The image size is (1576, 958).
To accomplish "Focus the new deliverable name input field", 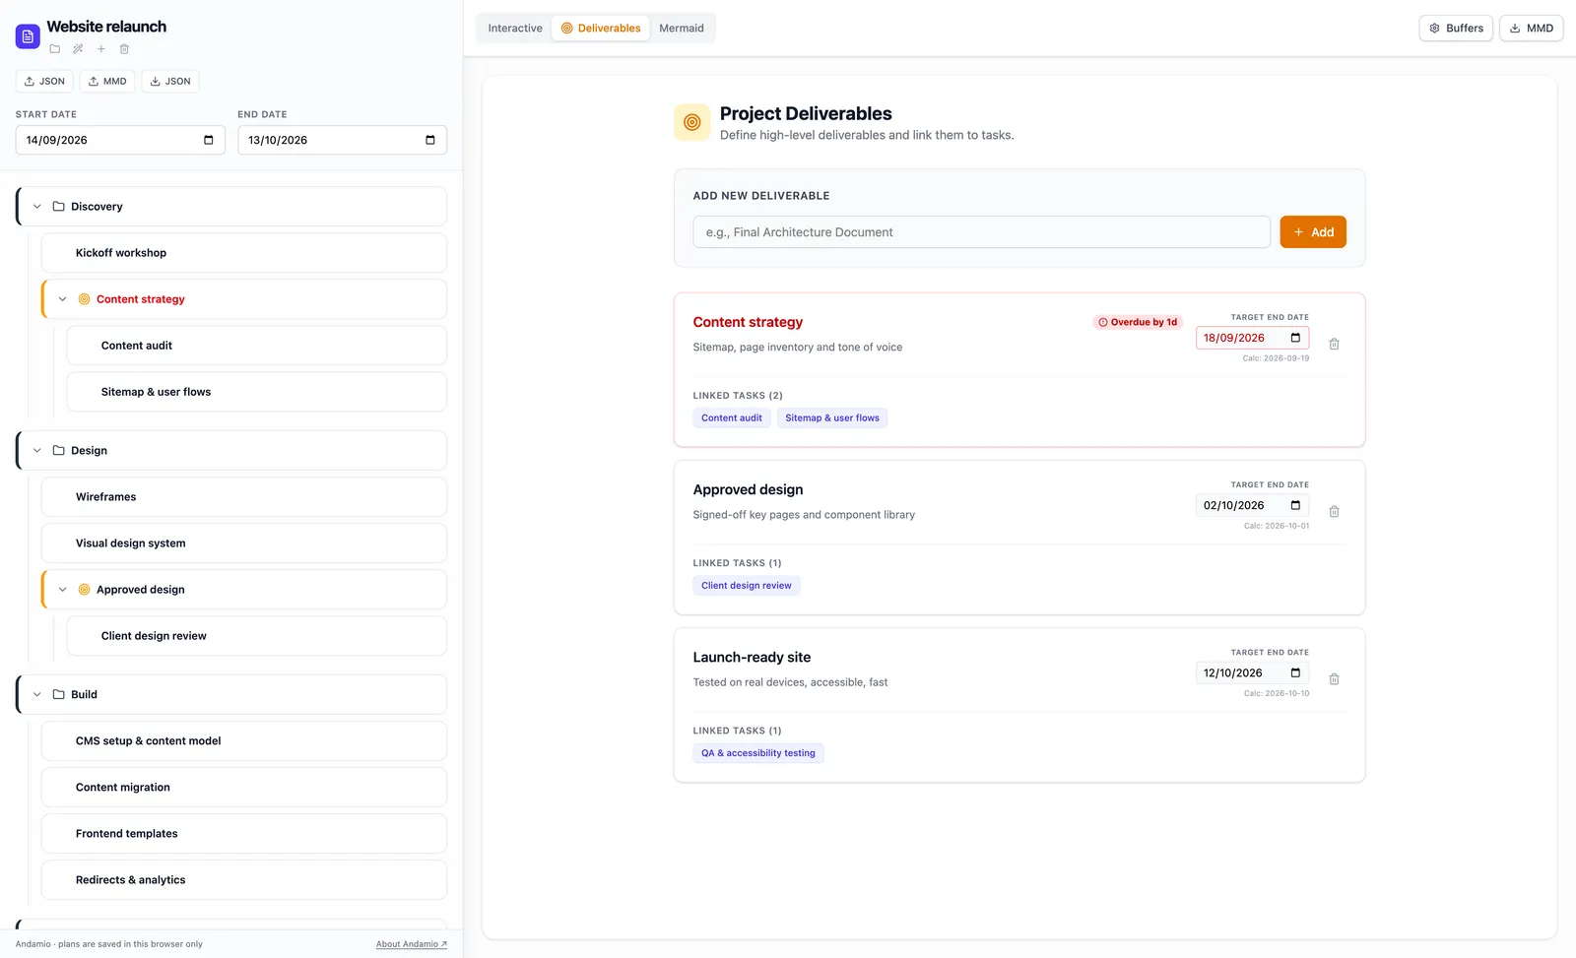I will (981, 232).
